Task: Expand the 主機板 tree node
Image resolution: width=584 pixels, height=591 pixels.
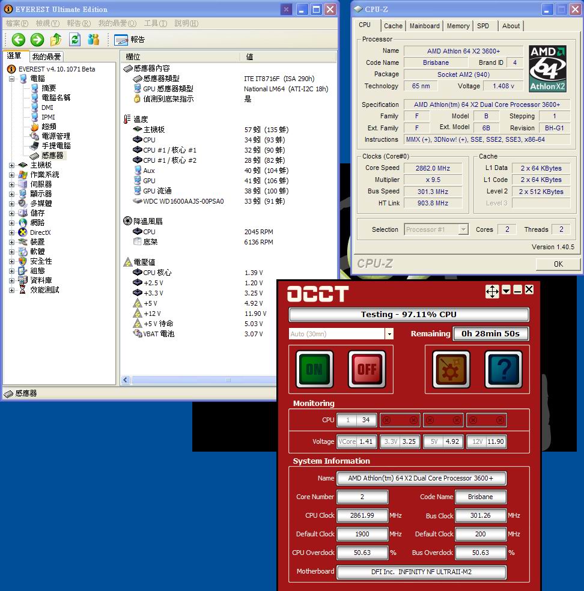Action: point(12,165)
